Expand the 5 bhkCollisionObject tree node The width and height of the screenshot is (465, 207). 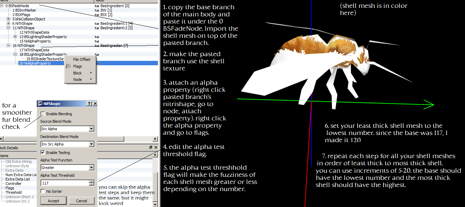[9, 19]
